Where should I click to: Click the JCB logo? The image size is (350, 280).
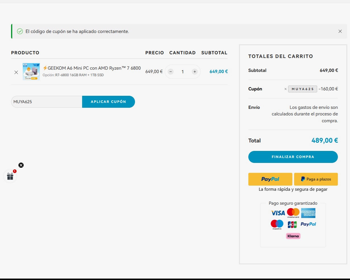point(292,225)
